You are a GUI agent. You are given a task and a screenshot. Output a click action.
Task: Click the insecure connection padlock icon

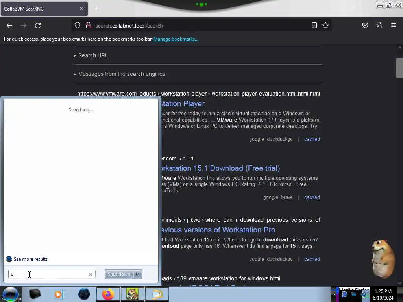[x=89, y=26]
